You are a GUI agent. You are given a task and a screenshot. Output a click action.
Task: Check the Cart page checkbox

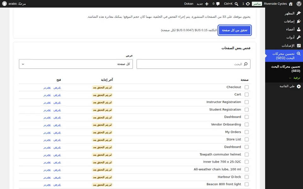click(x=247, y=94)
